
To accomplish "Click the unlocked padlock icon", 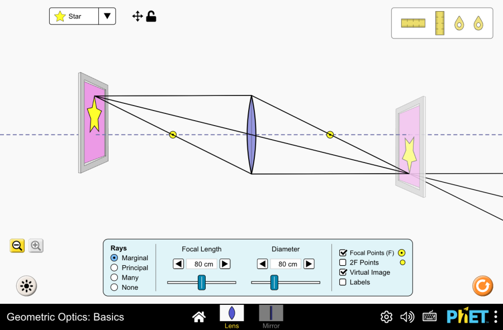I will (x=151, y=16).
